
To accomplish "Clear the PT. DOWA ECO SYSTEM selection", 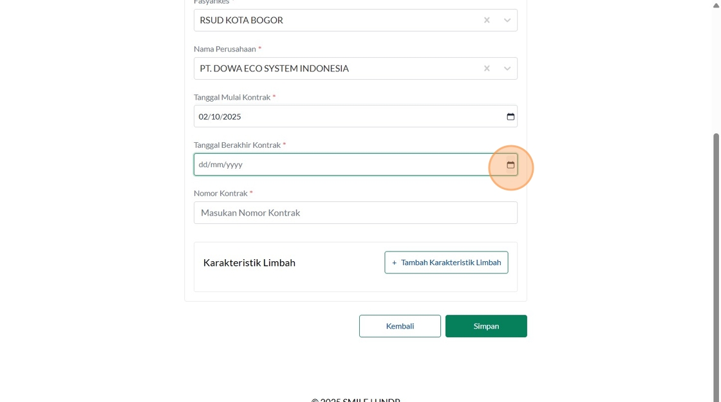I will click(487, 69).
